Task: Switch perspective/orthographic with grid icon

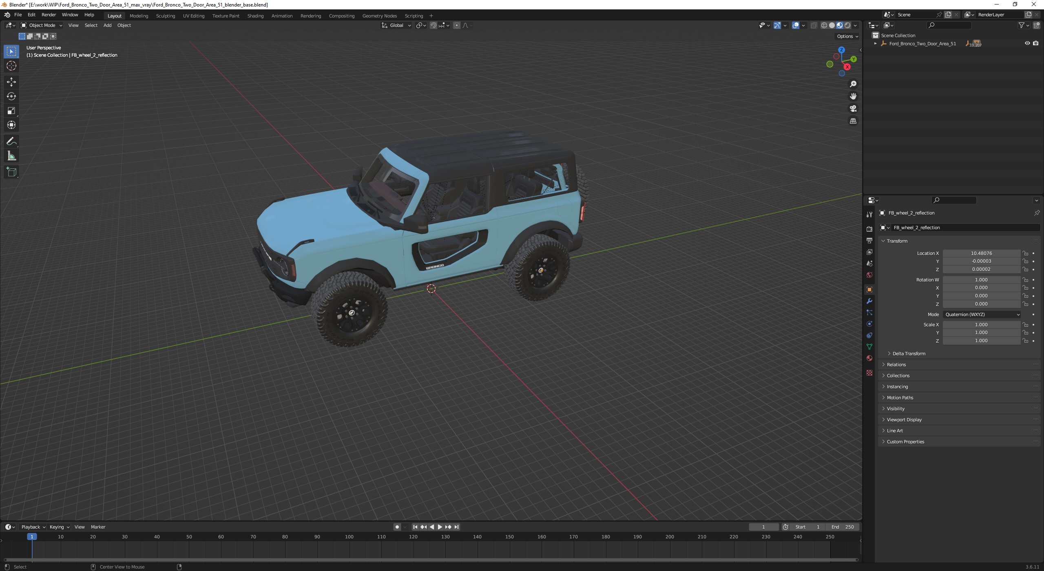Action: (853, 121)
